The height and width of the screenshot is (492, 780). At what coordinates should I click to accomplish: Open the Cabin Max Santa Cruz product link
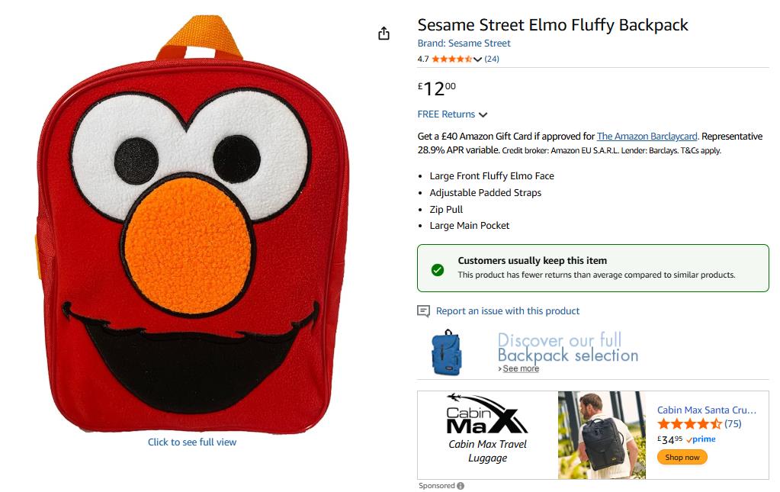(x=706, y=410)
